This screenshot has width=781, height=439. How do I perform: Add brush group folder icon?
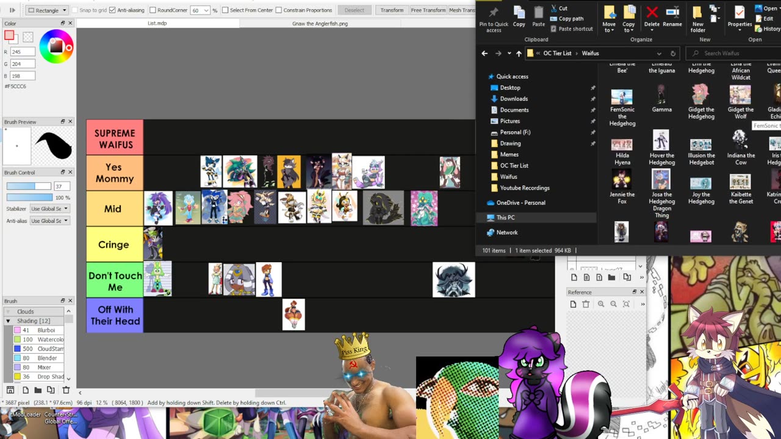(38, 390)
